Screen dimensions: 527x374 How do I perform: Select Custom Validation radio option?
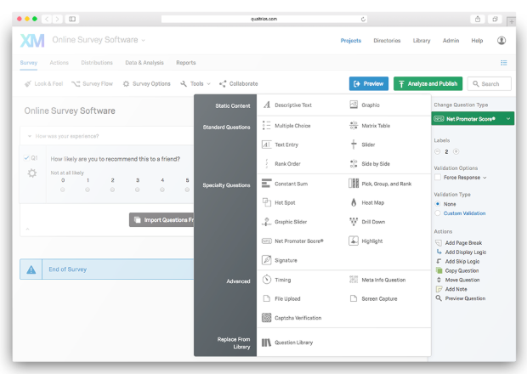pyautogui.click(x=438, y=213)
